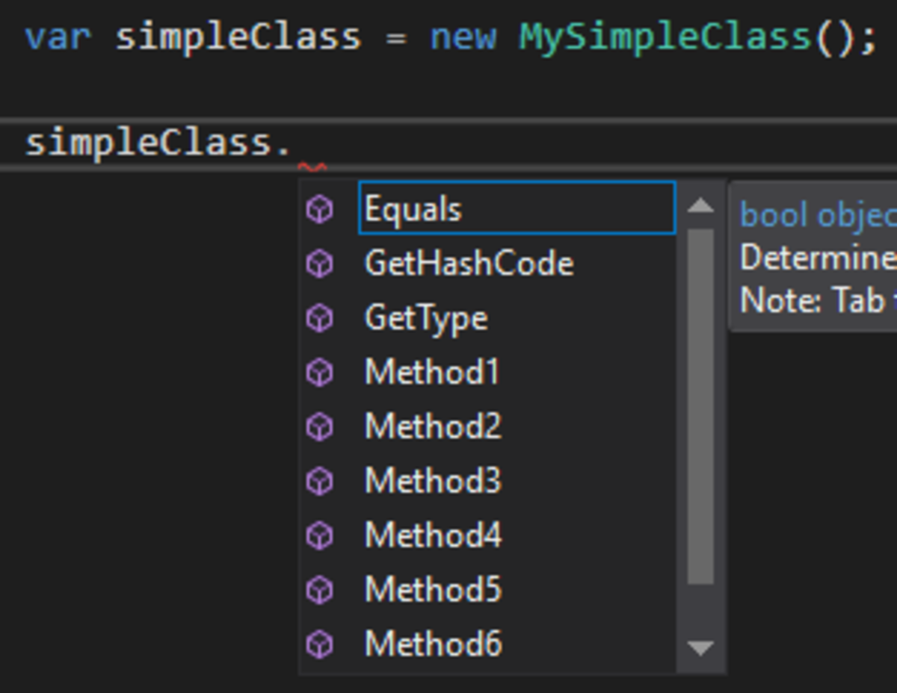
Task: Select Method1 completion entry
Action: tap(432, 372)
